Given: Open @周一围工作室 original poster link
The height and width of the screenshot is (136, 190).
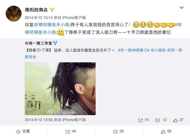Looking at the screenshot, I should click(38, 43).
